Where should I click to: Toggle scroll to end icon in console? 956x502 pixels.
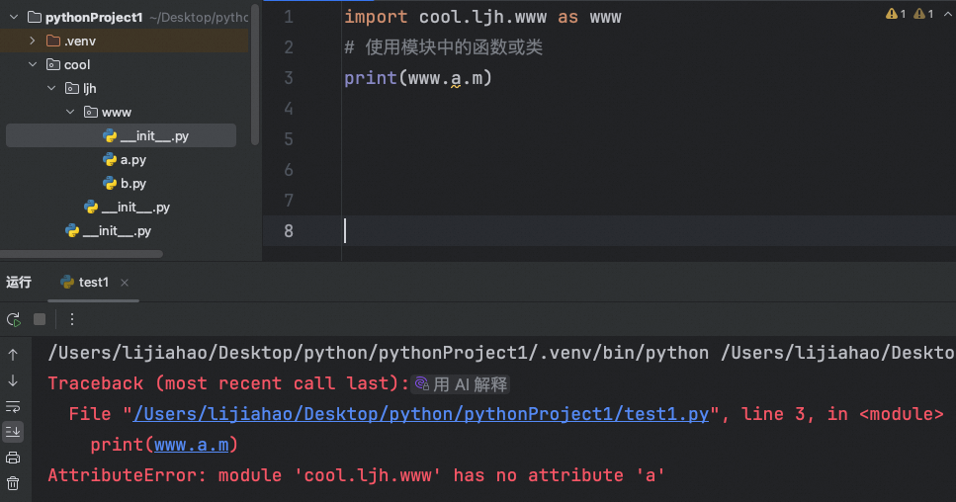tap(13, 432)
